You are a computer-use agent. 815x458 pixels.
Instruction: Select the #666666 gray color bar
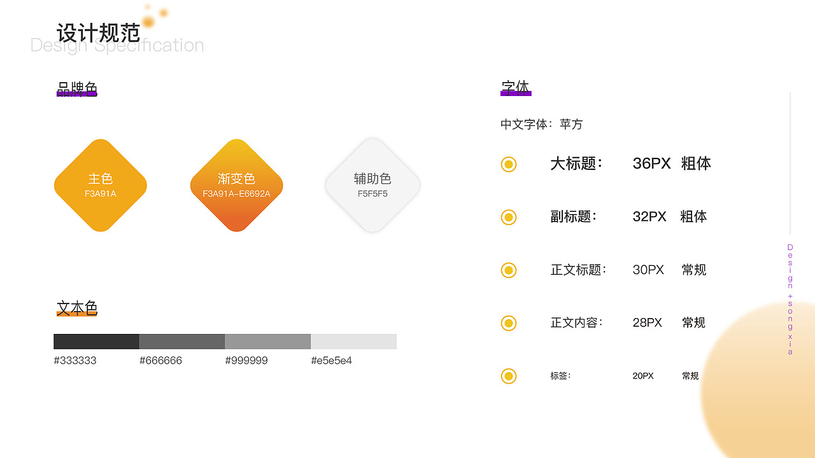tap(182, 342)
